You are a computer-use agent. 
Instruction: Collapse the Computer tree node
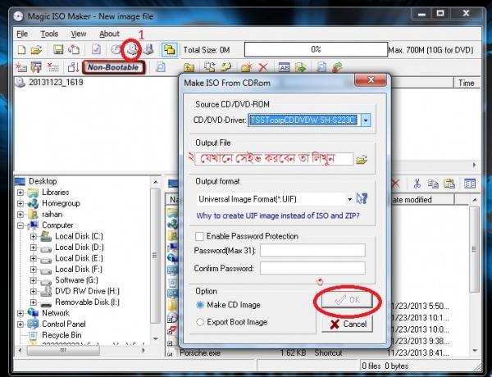click(x=20, y=225)
